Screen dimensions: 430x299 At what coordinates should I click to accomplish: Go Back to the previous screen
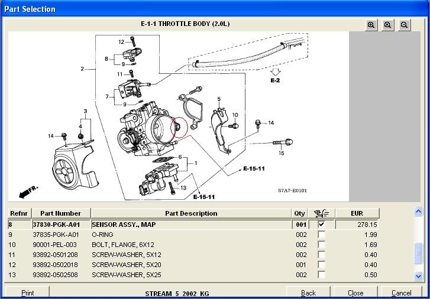[x=308, y=292]
